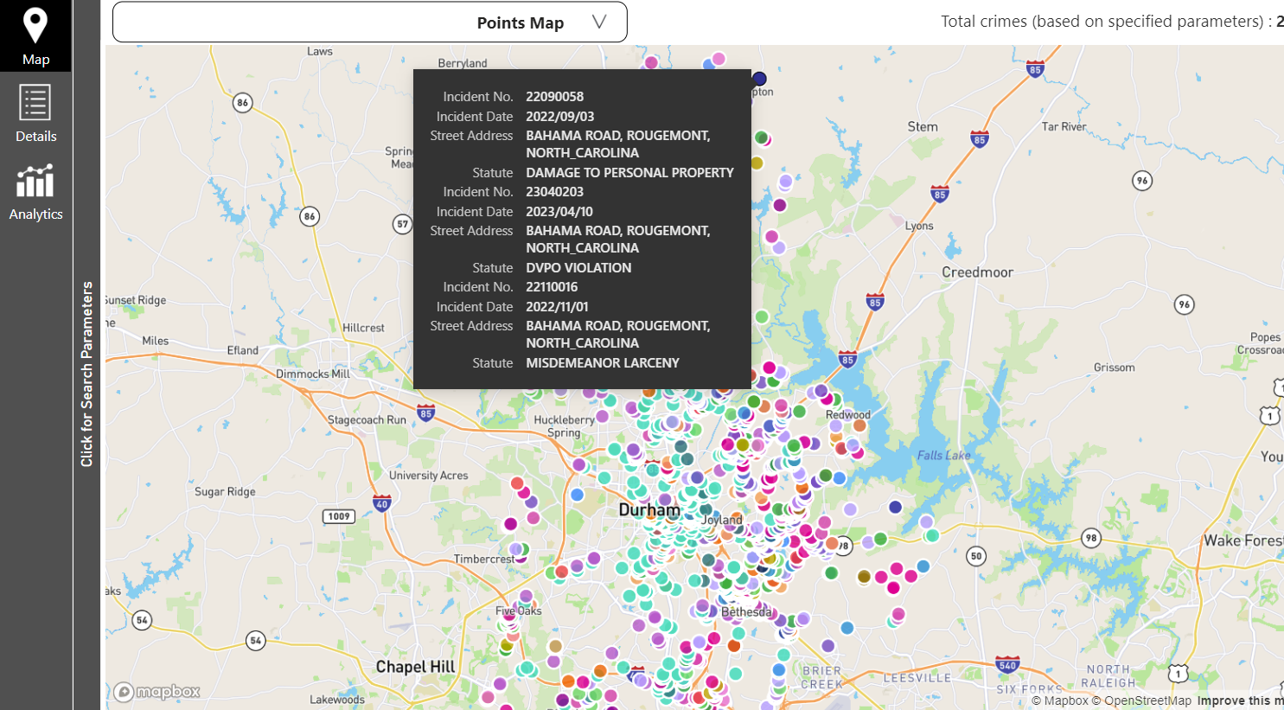Select the Details view in the sidebar
Image resolution: width=1284 pixels, height=710 pixels.
pos(35,115)
